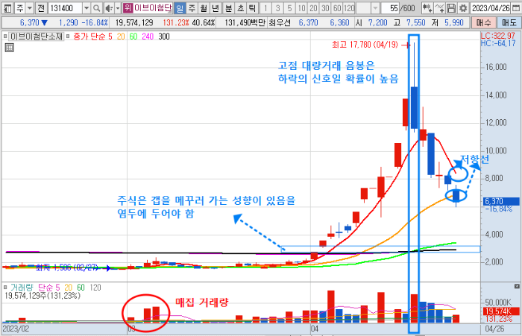The image size is (522, 336).
Task: Open the stock search magnifier
Action: 96,8
